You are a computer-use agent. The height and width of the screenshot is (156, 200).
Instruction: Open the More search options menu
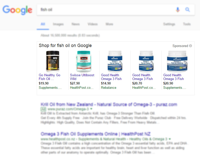tap(109, 24)
